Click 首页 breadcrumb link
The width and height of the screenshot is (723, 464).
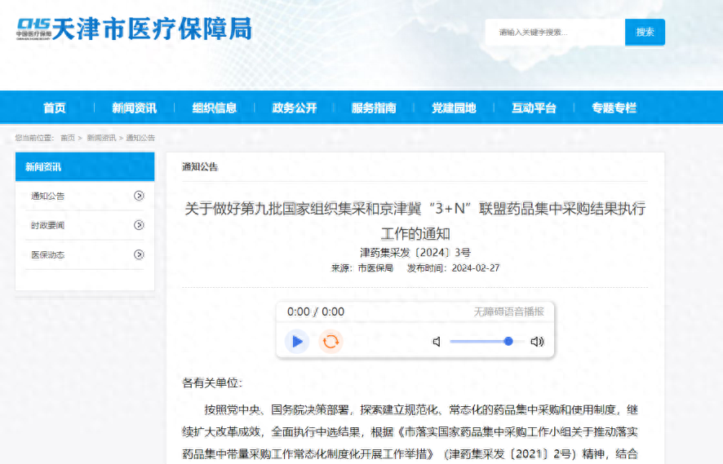68,138
